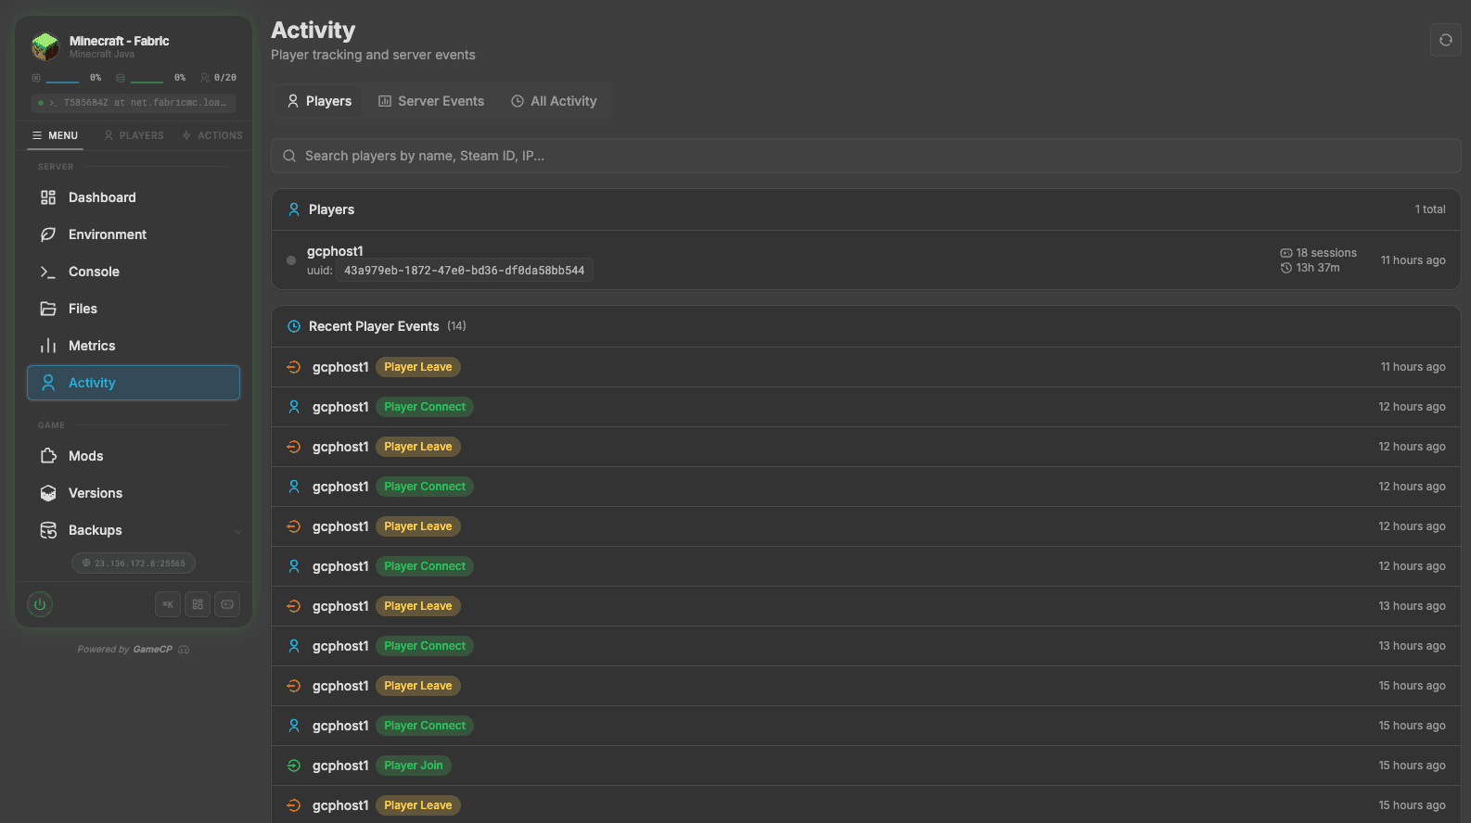Click the Discord icon beside Powered by GameCP
This screenshot has width=1471, height=823.
(184, 650)
